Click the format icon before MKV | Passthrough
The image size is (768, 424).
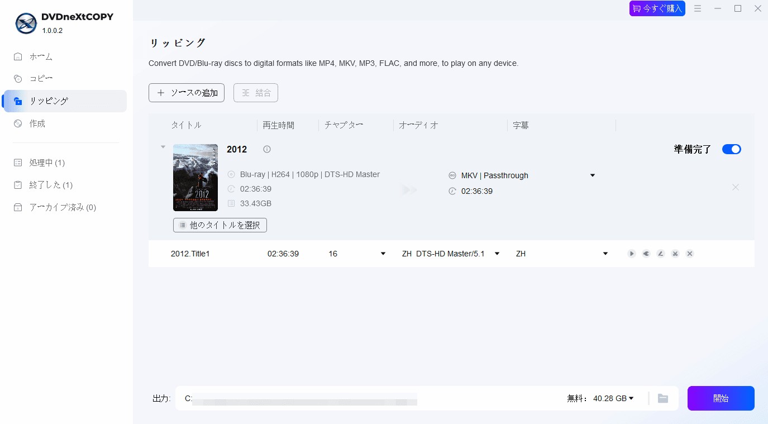pos(452,175)
